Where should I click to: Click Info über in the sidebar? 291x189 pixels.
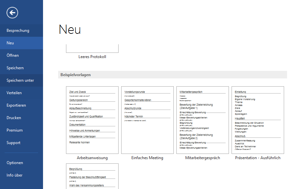click(14, 175)
